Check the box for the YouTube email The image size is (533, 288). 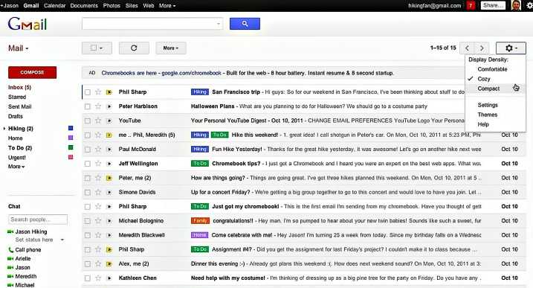(x=88, y=121)
